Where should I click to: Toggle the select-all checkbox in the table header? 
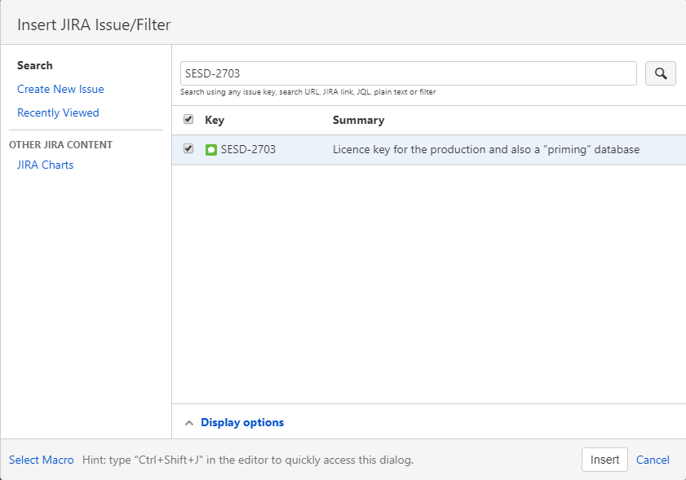[x=188, y=119]
